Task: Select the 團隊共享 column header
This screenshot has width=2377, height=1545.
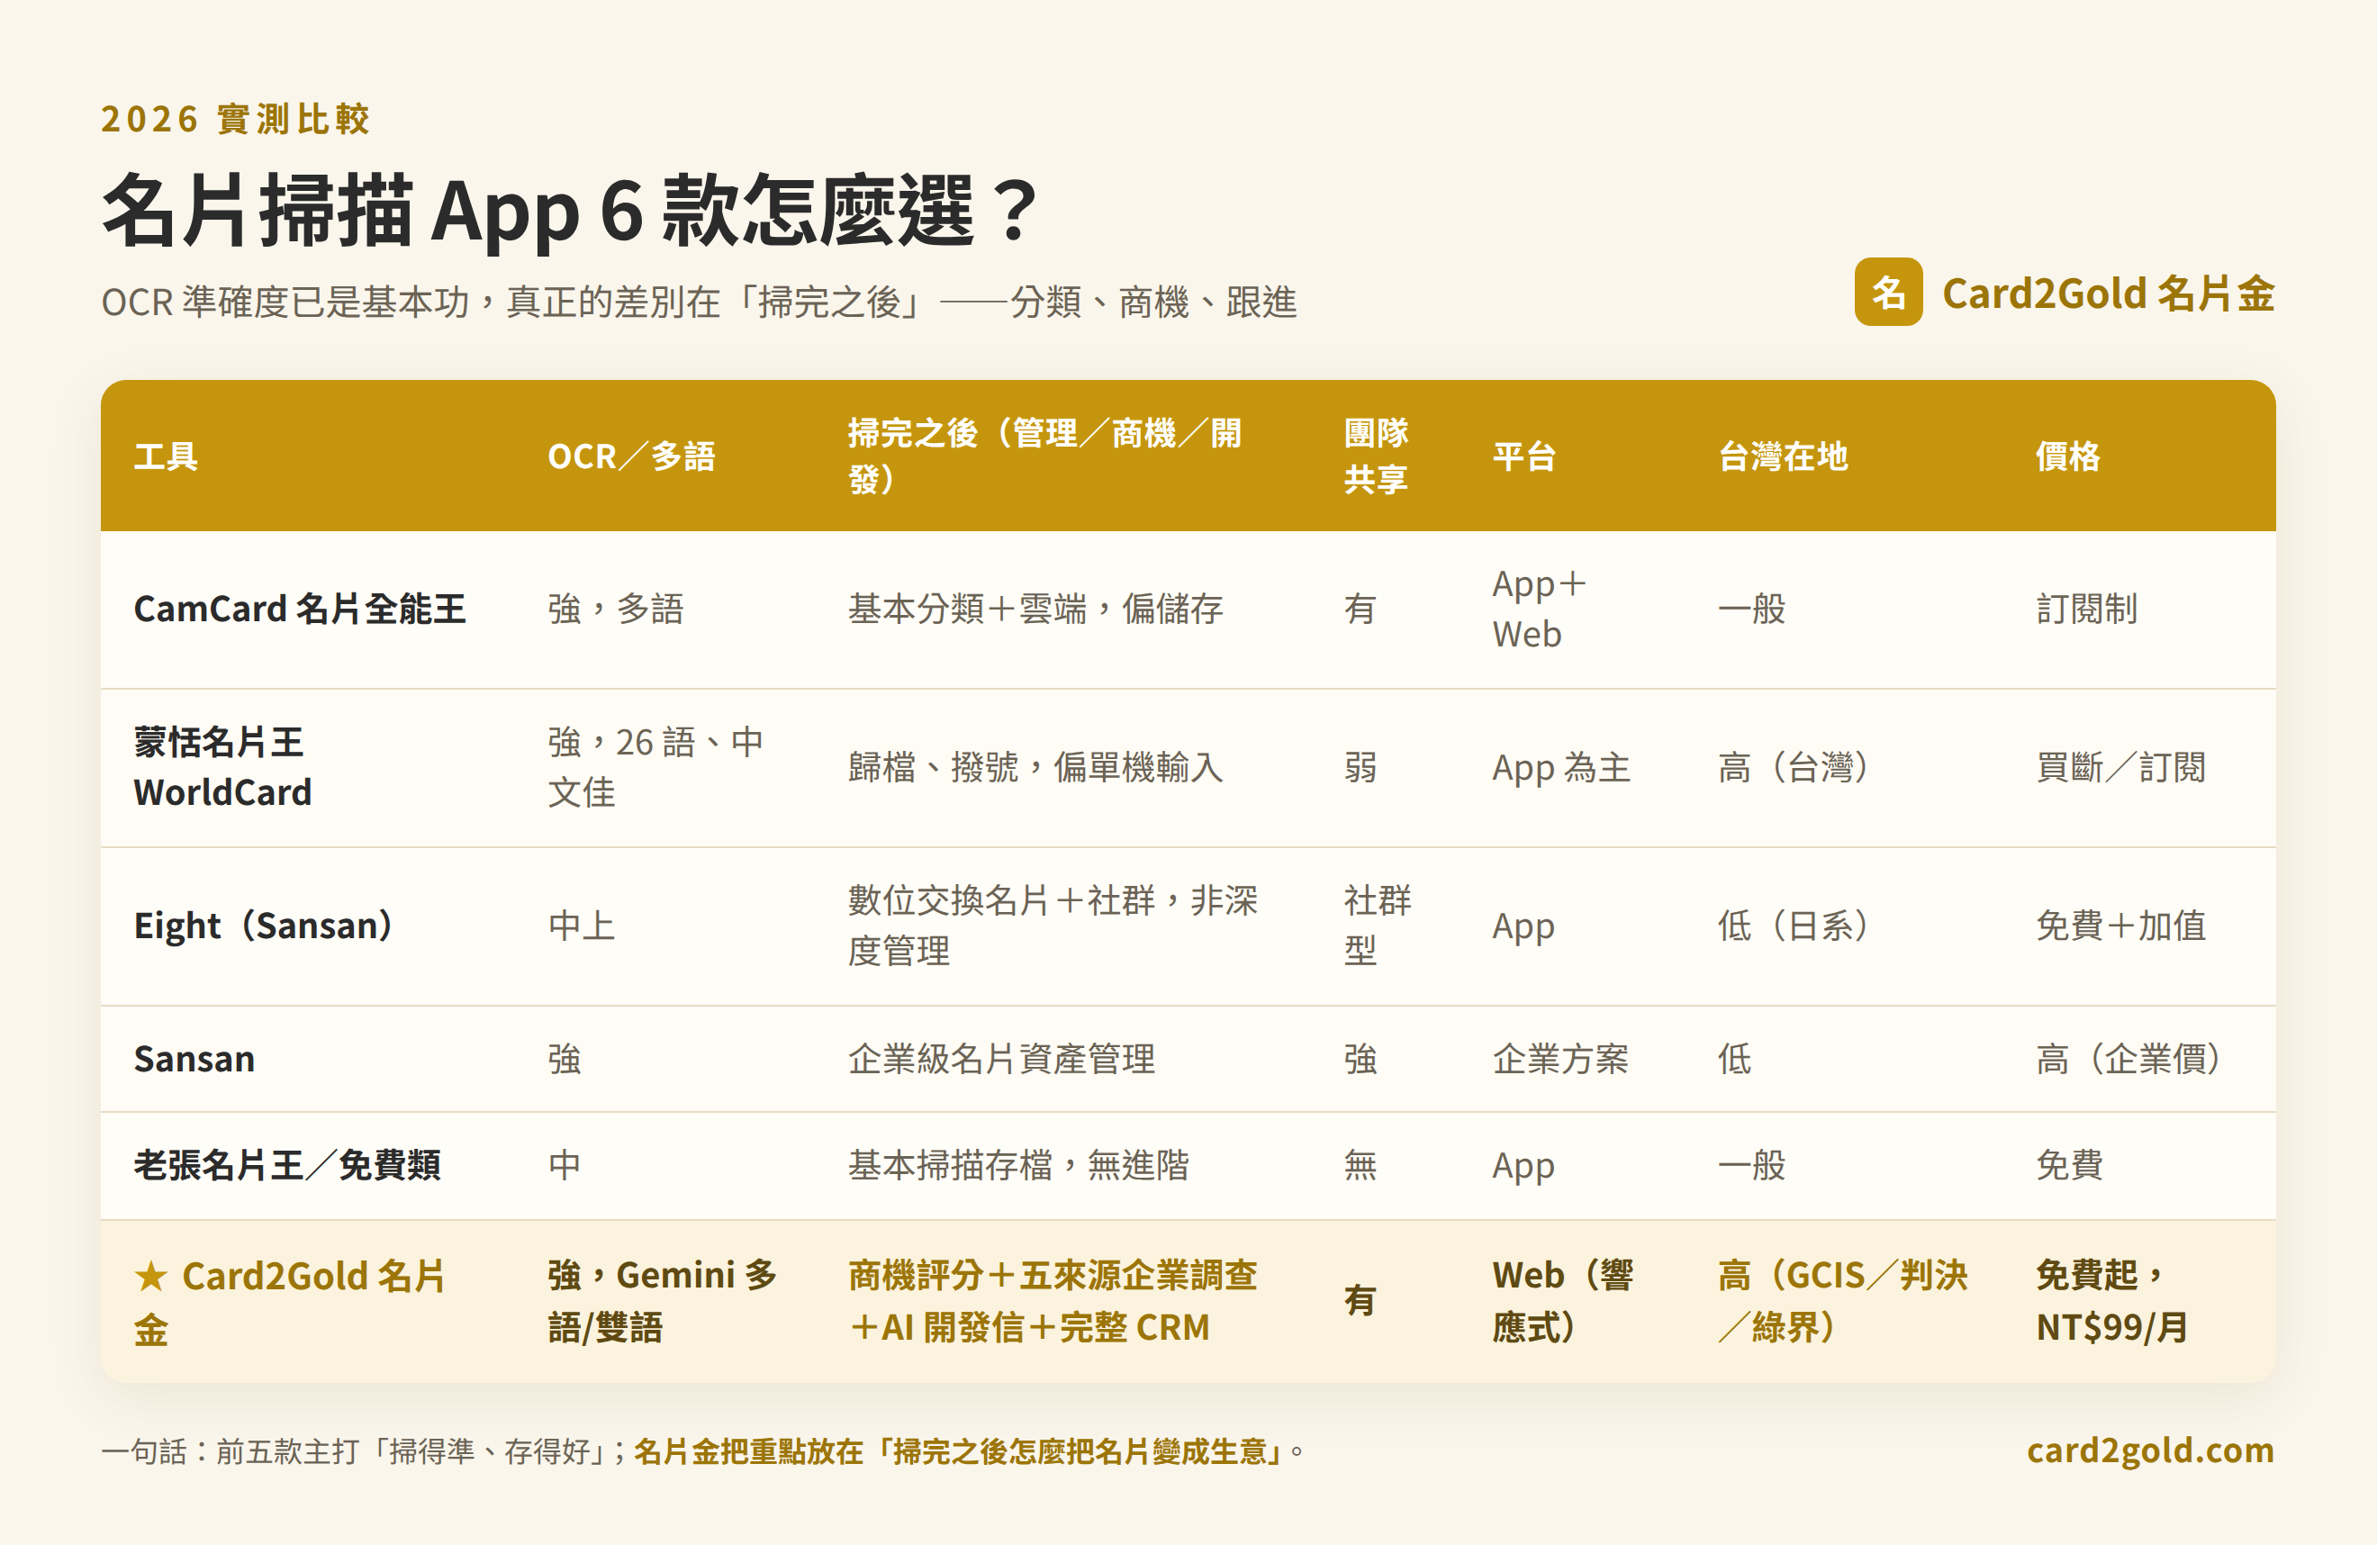Action: (x=1375, y=456)
